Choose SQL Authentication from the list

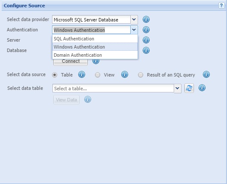point(95,39)
